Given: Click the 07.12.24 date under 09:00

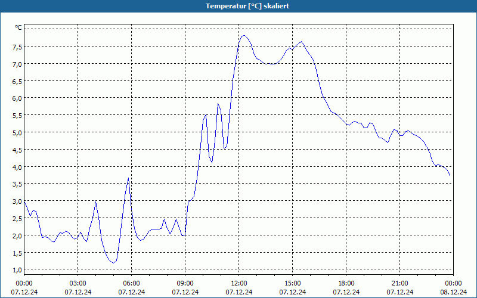Looking at the screenshot, I should (x=185, y=292).
